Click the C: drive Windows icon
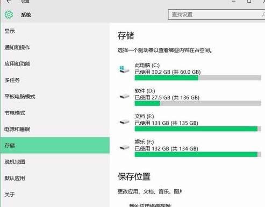 tap(124, 69)
